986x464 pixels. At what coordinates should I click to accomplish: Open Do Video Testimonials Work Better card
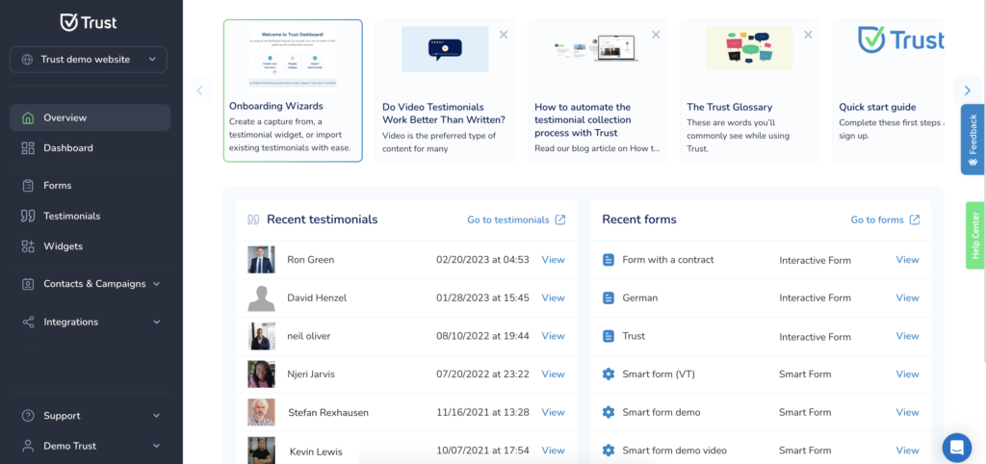point(445,90)
